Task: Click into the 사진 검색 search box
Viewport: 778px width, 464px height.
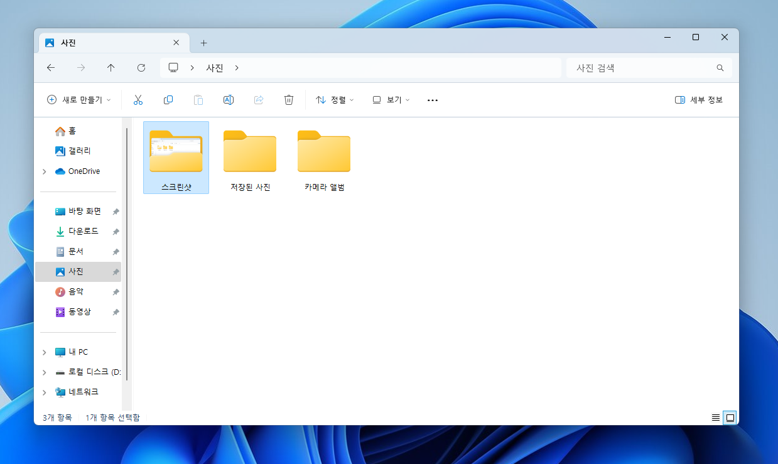Action: 649,68
